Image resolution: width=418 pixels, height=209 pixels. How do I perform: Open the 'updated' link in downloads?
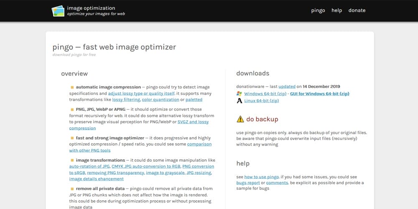(287, 87)
